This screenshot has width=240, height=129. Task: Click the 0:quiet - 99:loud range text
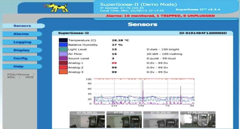161,58
